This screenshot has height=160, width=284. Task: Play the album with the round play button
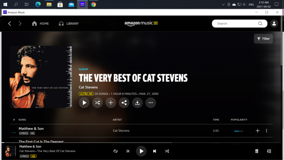[84, 103]
